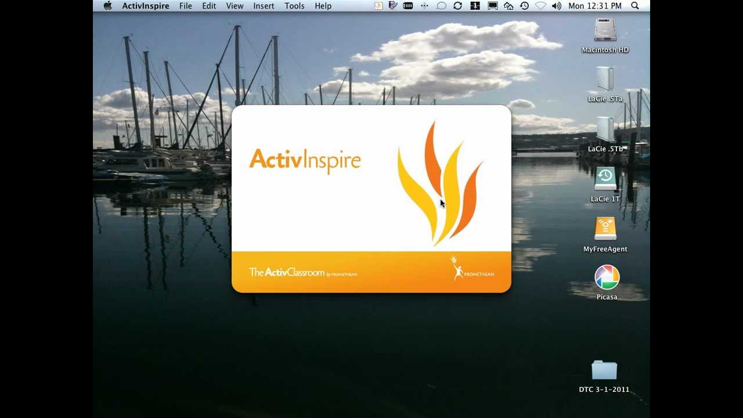Click the Spotlight search magnifier icon
Screen dimensions: 743x418
tap(635, 6)
